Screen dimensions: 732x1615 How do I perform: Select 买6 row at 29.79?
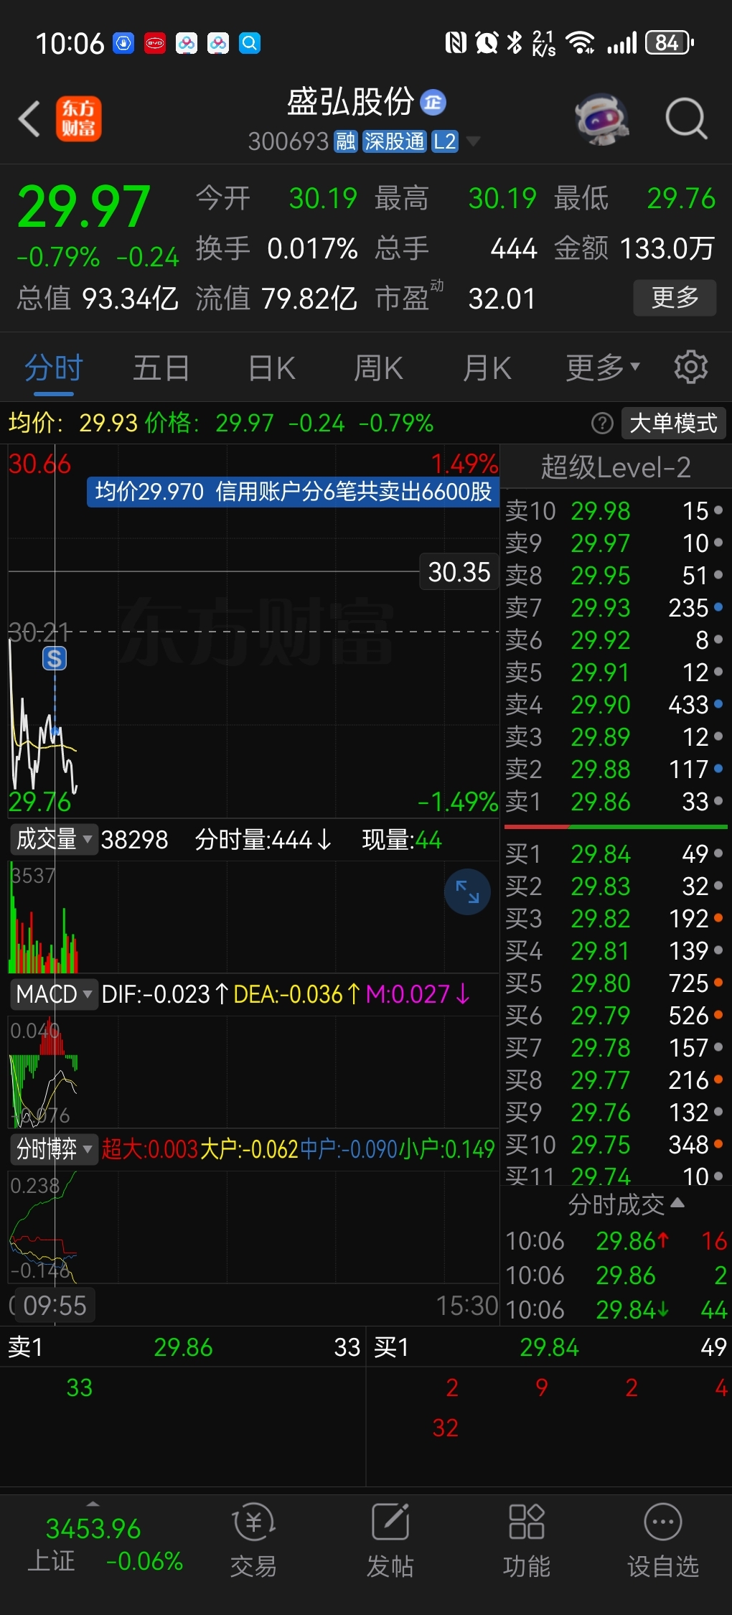pos(615,1016)
